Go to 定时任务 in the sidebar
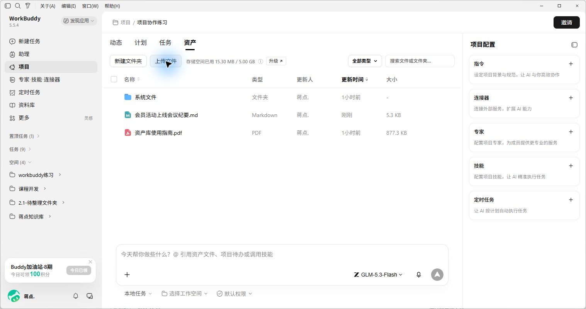Screen dimensions: 586x309 click(x=51, y=92)
